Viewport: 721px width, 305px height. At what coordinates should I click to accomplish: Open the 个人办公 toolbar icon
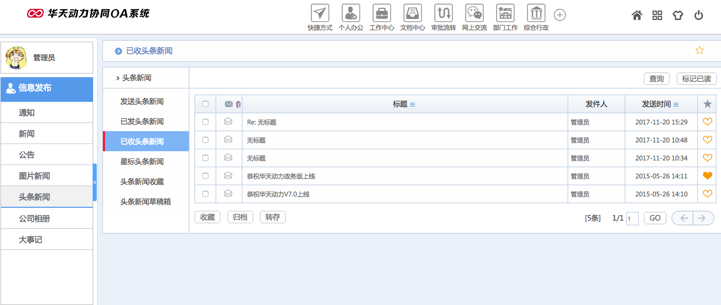[x=350, y=15]
